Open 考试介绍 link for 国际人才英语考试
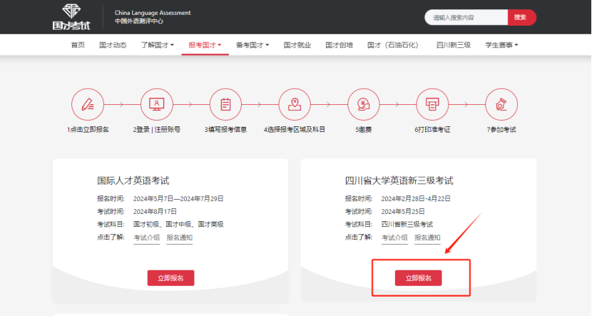Screen dimensions: 592x316 pyautogui.click(x=146, y=238)
